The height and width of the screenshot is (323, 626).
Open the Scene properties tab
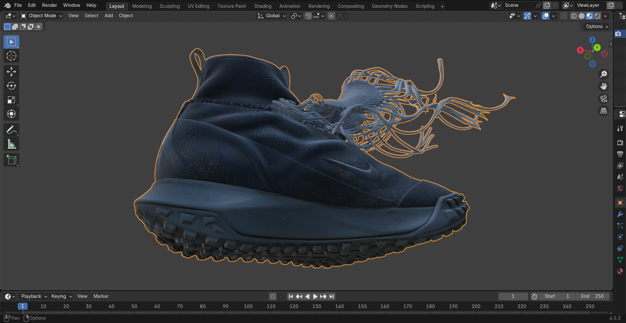pos(620,177)
